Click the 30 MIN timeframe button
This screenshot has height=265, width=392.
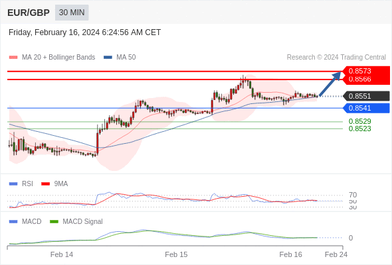click(72, 13)
